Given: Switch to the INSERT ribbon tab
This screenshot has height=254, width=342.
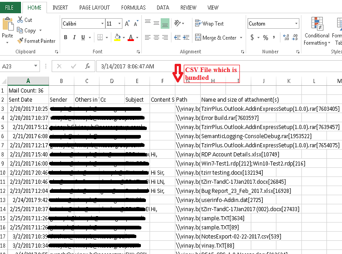Looking at the screenshot, I should (x=60, y=8).
